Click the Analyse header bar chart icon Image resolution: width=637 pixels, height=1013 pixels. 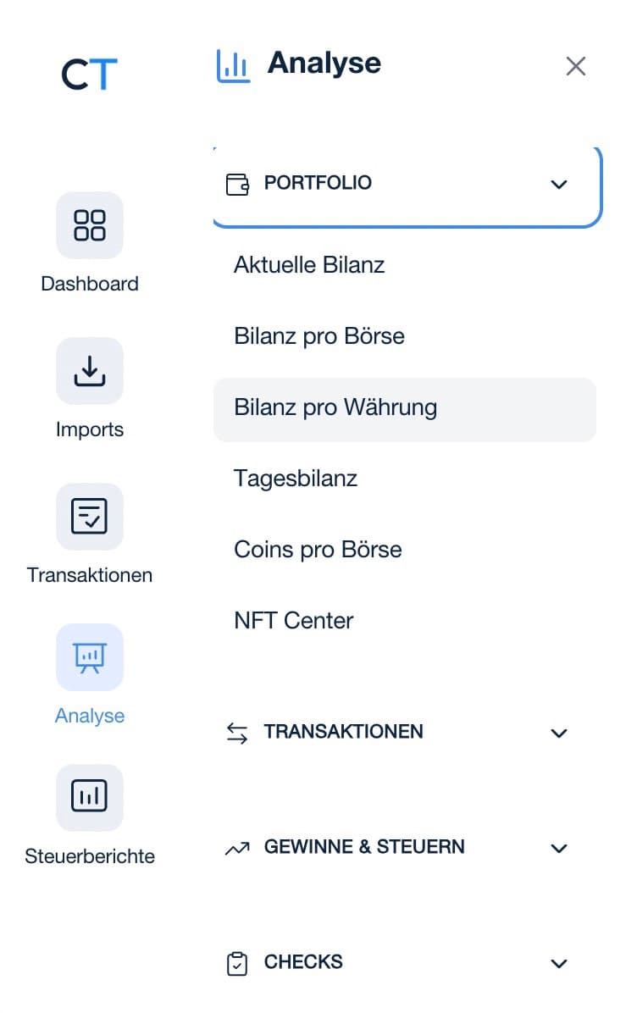click(233, 66)
